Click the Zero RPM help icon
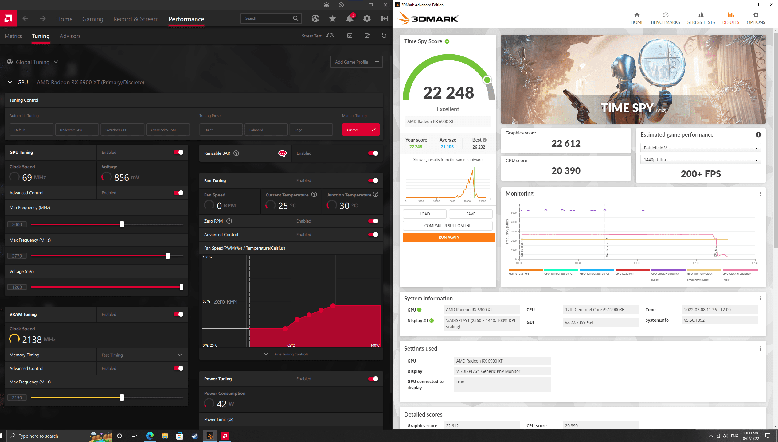This screenshot has width=778, height=442. (229, 221)
